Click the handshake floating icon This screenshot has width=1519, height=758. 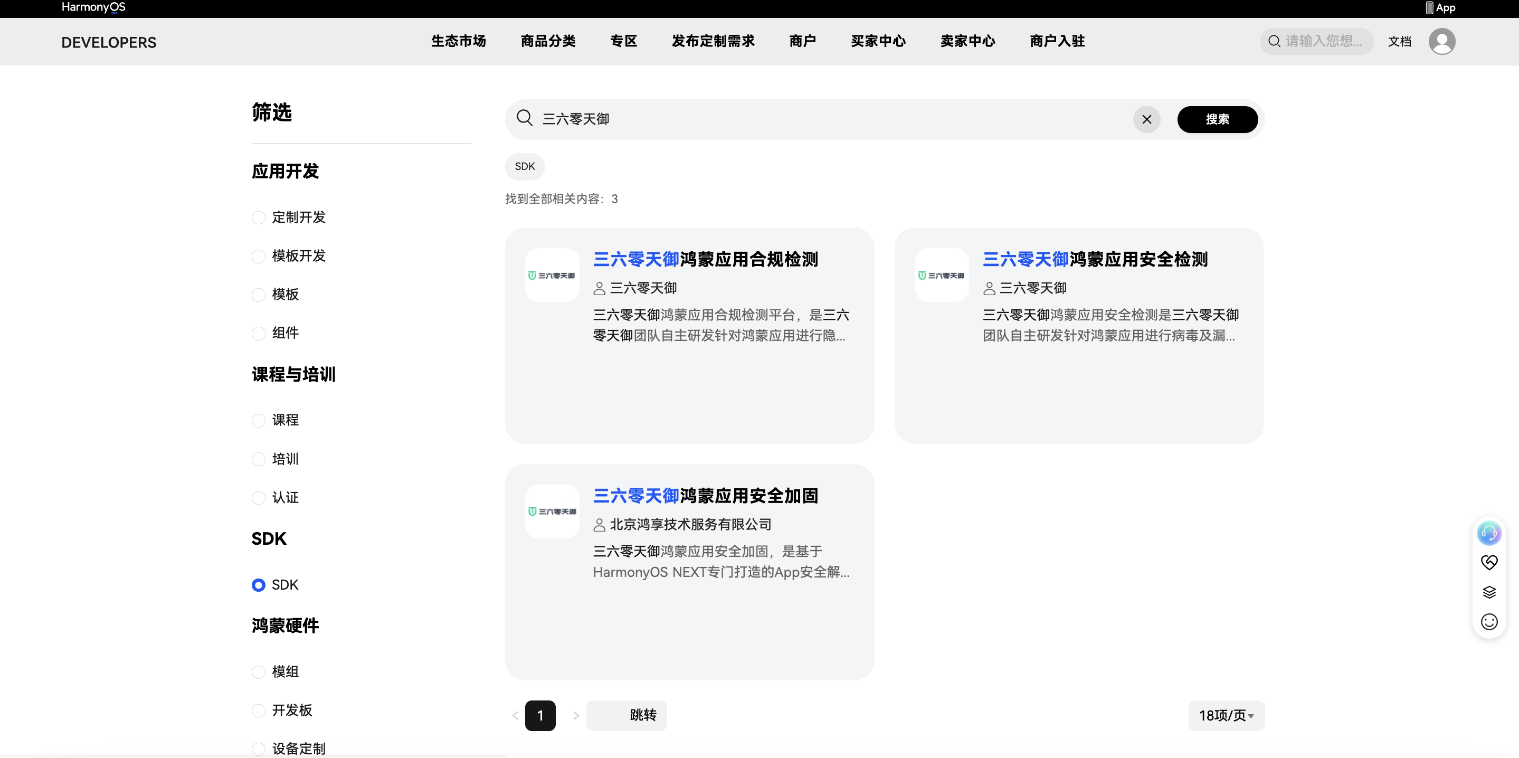coord(1489,563)
